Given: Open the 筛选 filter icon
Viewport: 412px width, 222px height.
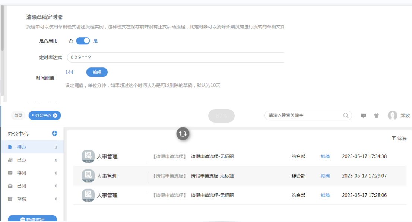Looking at the screenshot, I should click(394, 138).
